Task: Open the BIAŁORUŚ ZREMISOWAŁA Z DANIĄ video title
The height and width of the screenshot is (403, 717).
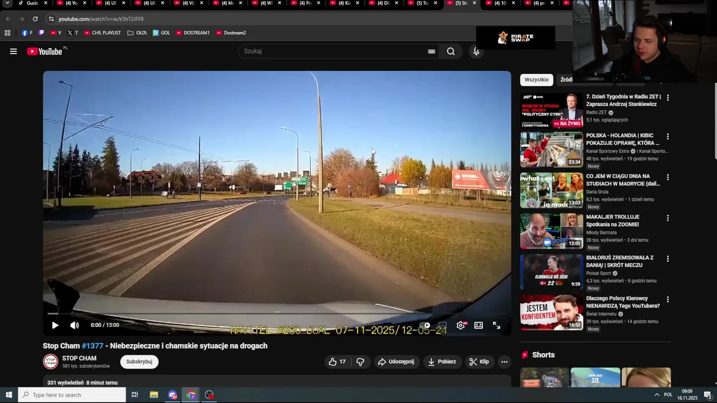Action: (x=620, y=261)
